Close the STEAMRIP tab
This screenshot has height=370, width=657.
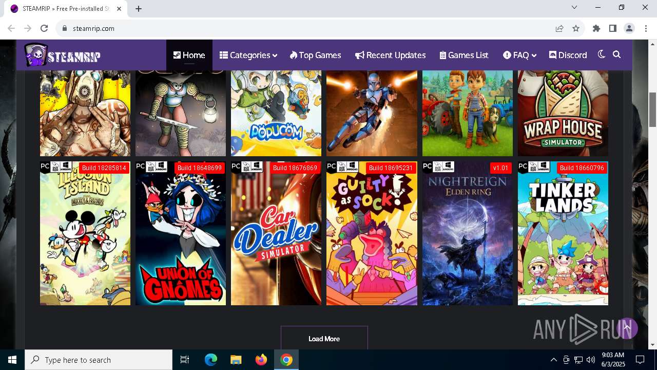[x=120, y=9]
